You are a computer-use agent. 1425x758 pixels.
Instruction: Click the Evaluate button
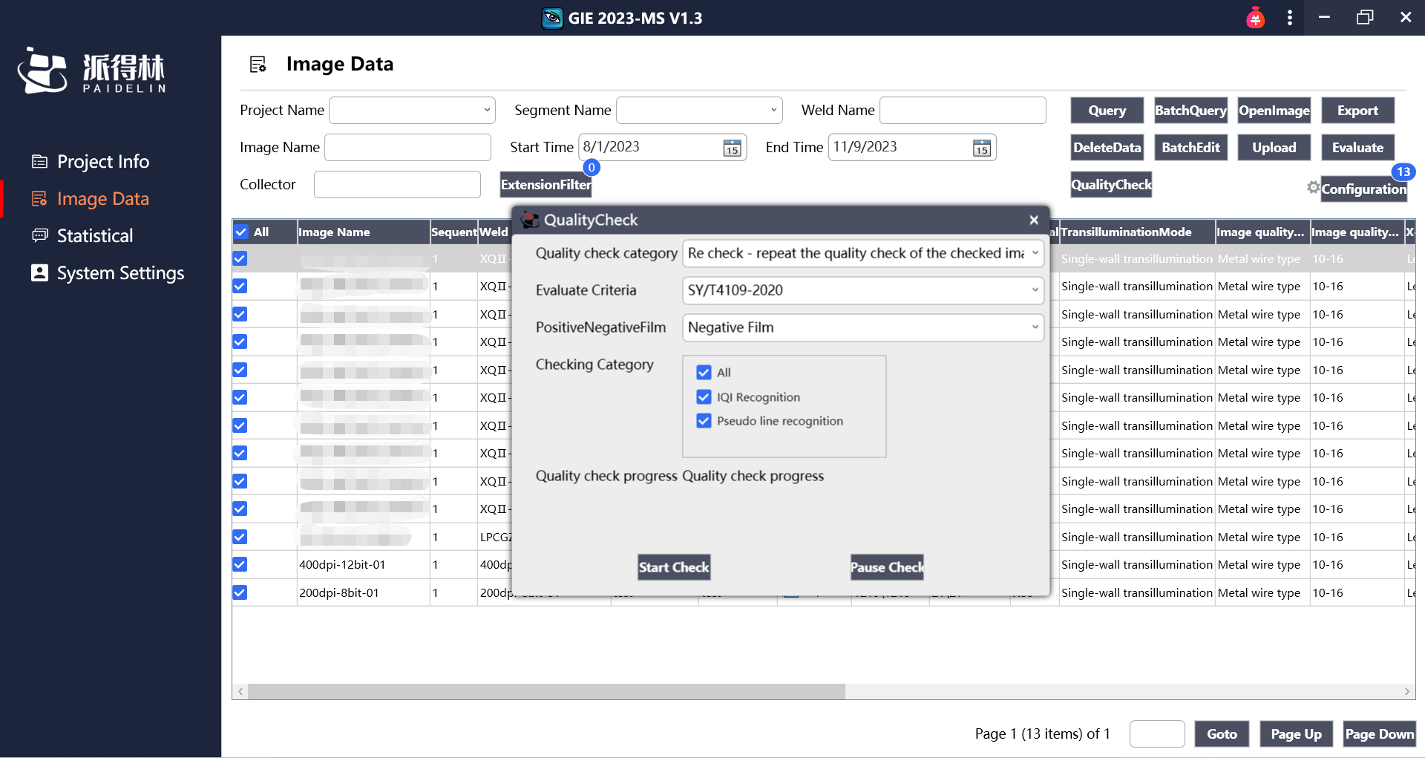pos(1357,148)
